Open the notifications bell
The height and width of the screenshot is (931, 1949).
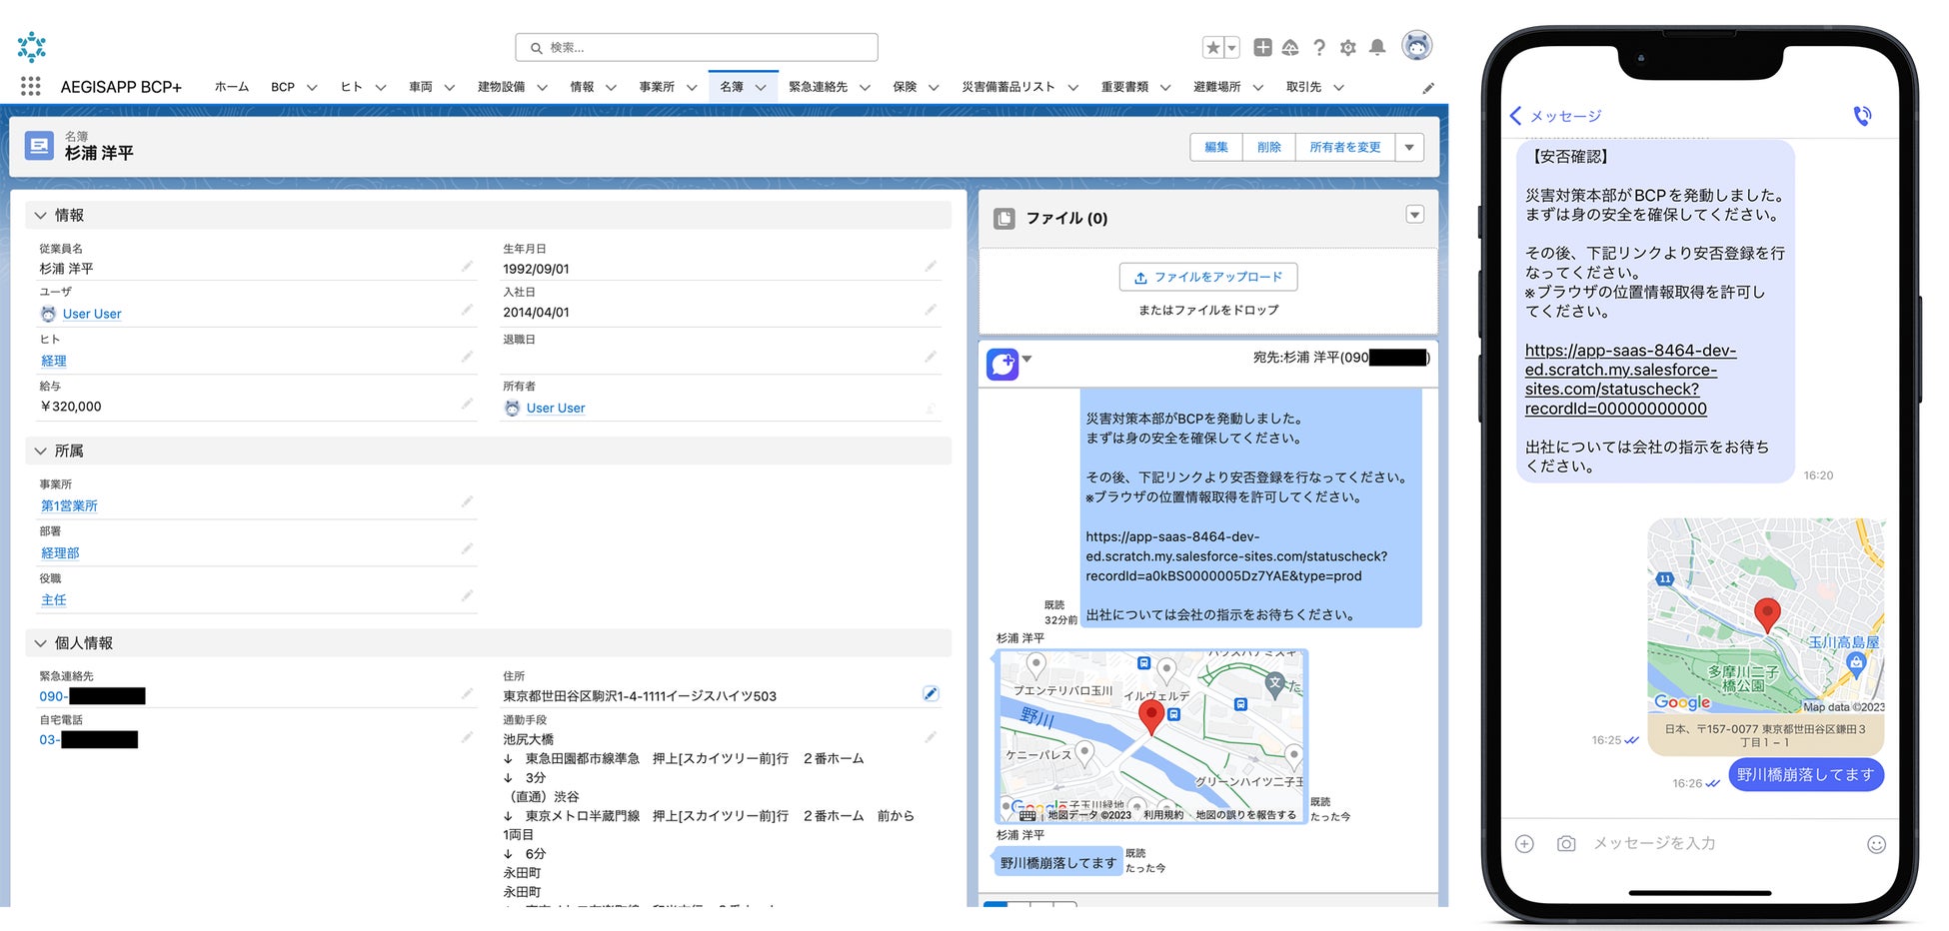[1377, 47]
